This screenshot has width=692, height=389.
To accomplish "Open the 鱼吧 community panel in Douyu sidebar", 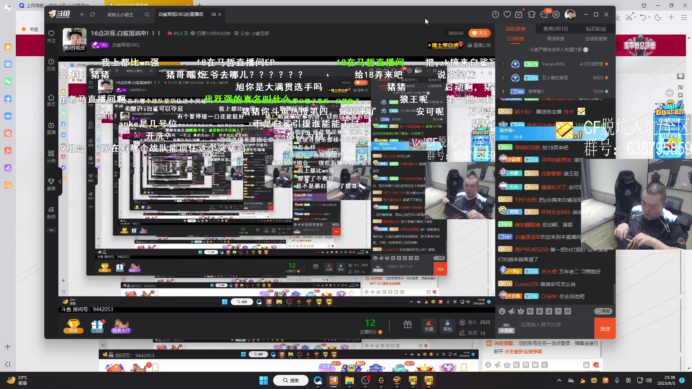I will point(51,213).
